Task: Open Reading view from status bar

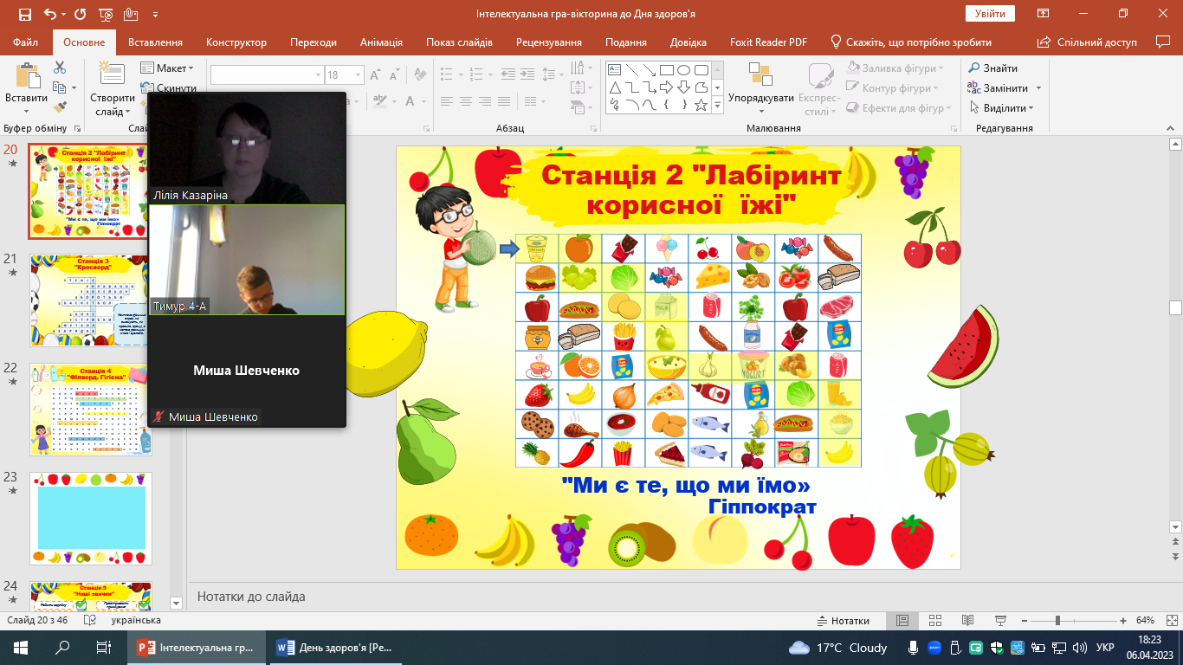Action: [x=966, y=621]
